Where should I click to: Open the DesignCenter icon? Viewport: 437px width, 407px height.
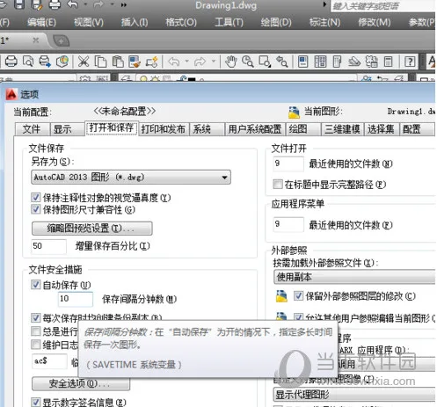point(320,62)
